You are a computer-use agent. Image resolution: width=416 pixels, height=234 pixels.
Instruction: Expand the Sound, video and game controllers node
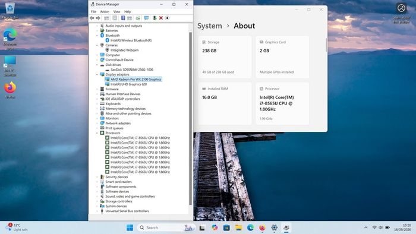click(x=97, y=197)
